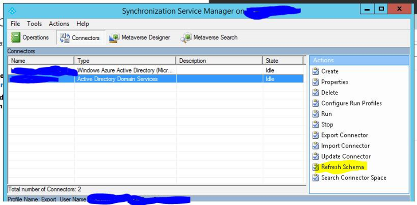
Task: Sort by Description column header
Action: click(x=220, y=61)
